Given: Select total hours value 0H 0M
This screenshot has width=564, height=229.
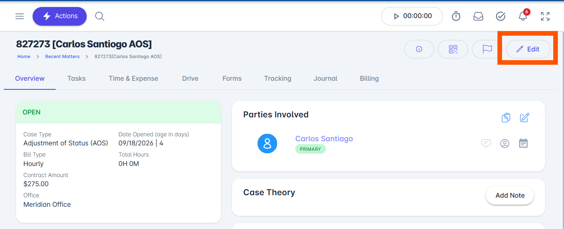Looking at the screenshot, I should point(129,164).
